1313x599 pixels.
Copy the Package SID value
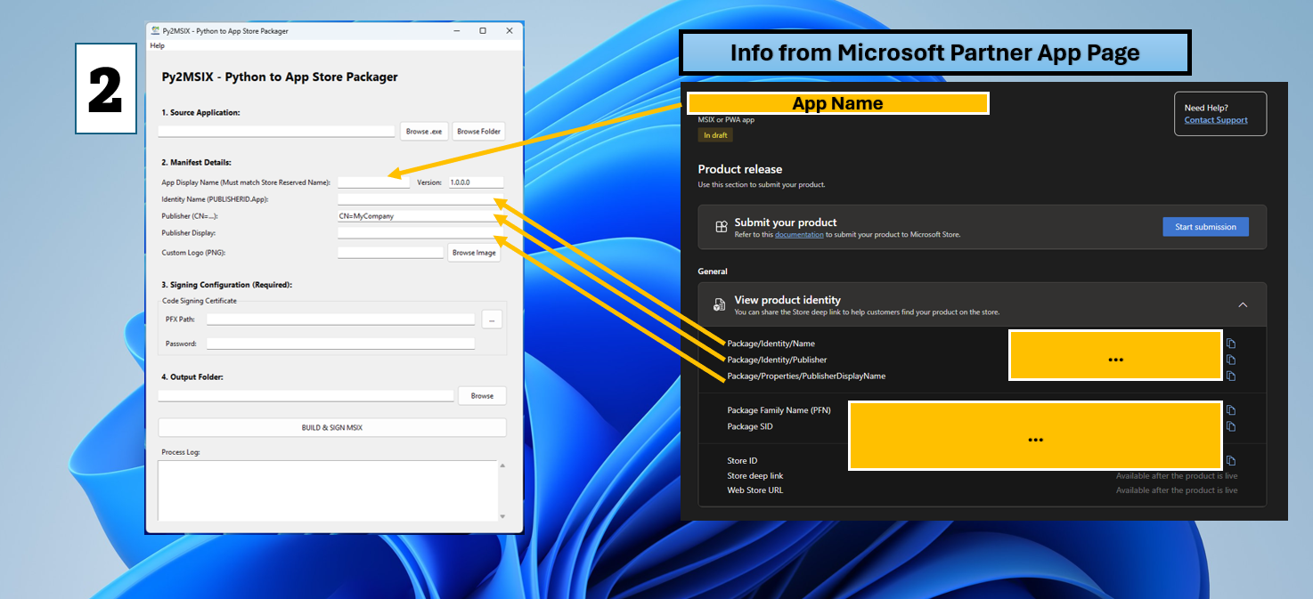(1230, 426)
